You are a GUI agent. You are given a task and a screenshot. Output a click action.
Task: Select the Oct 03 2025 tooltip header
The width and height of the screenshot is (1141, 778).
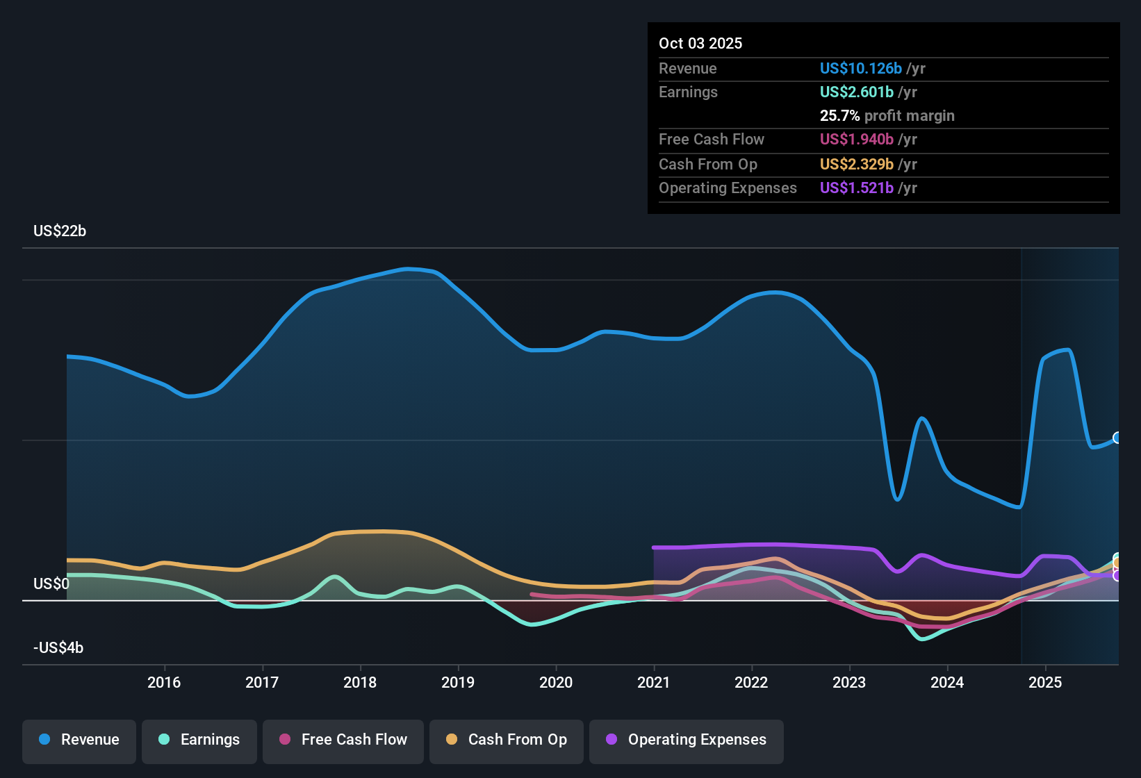coord(700,43)
